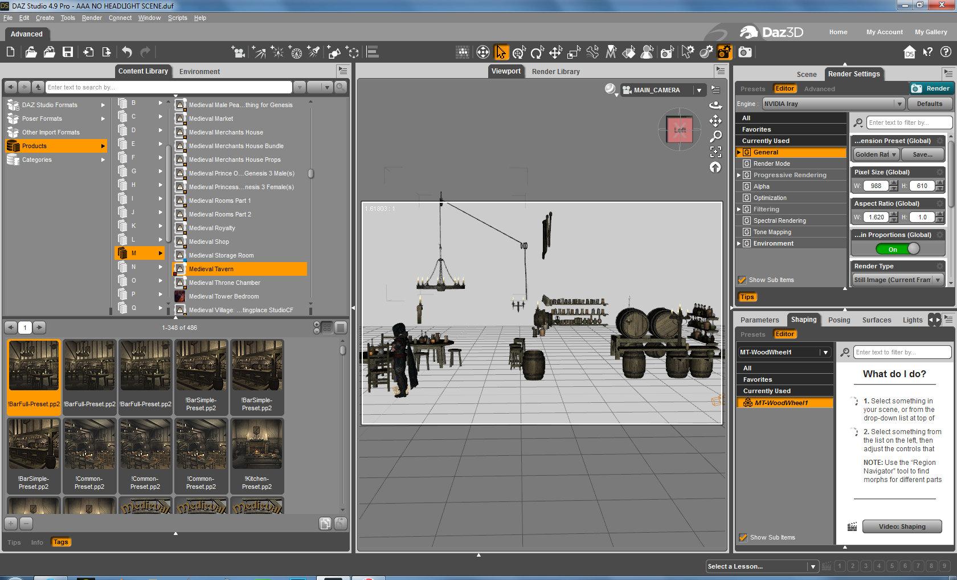Click the Frame selection icon in viewport
Screen dimensions: 957x580
point(715,152)
